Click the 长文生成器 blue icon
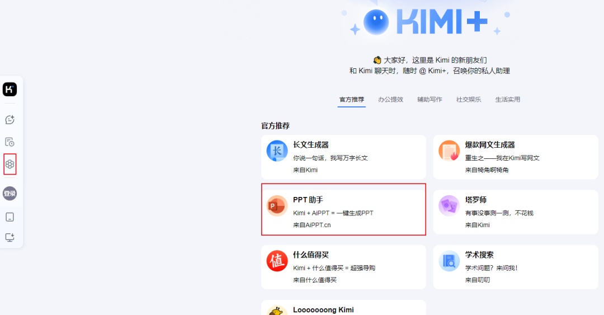The width and height of the screenshot is (604, 315). point(277,151)
